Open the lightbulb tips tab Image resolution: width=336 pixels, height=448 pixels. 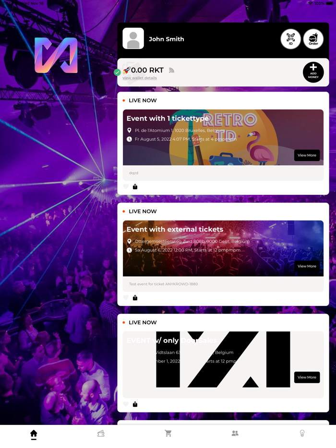tap(302, 434)
